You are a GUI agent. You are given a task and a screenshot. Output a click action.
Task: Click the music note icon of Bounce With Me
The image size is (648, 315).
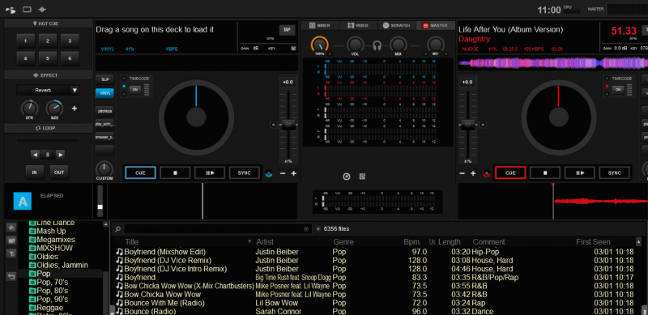pos(119,303)
